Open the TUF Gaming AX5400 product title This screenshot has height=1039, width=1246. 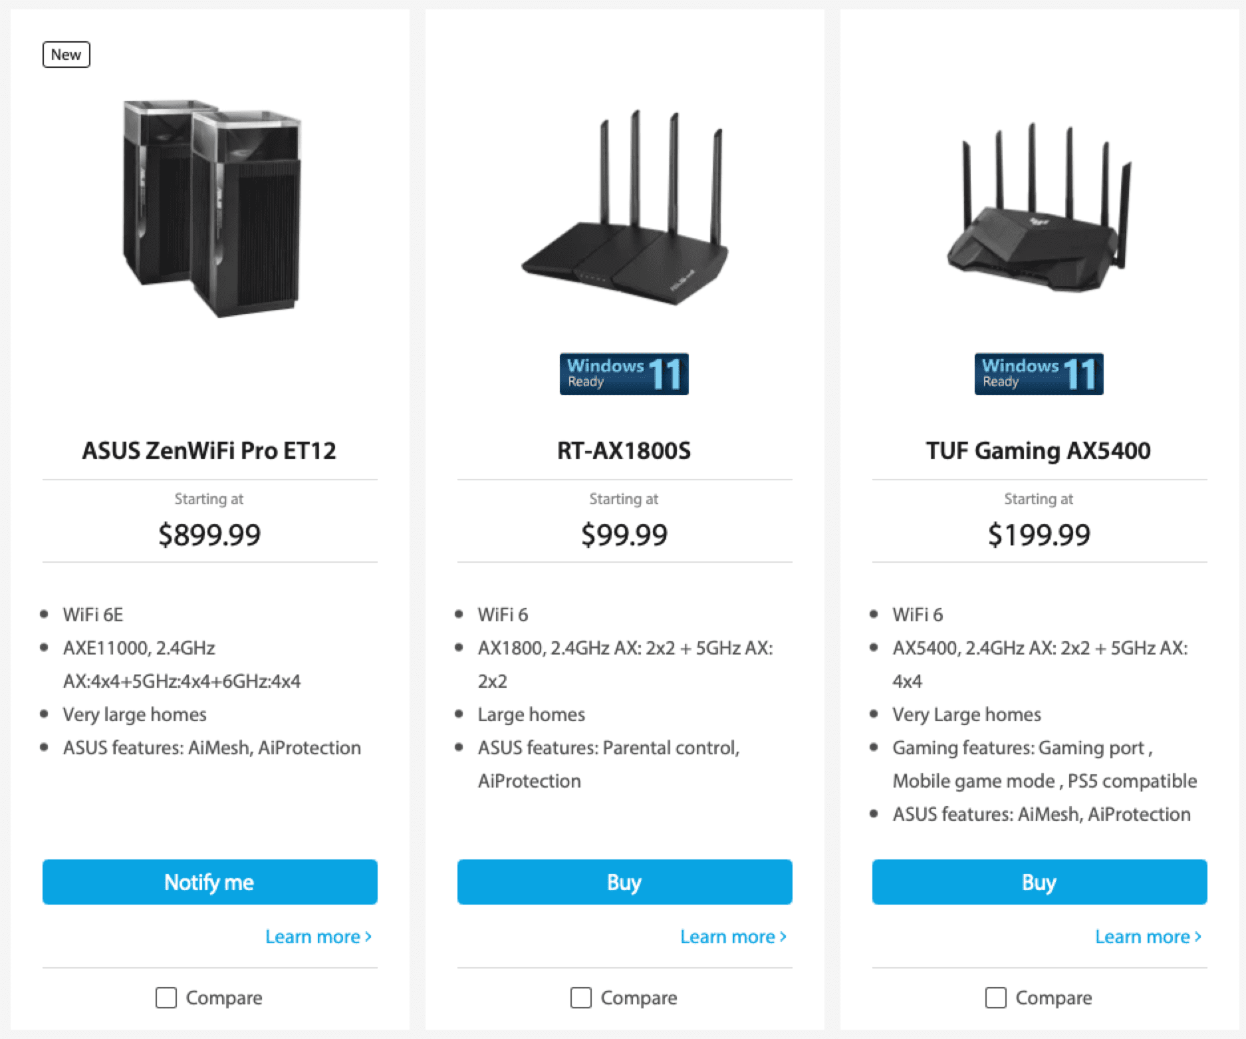coord(1039,450)
